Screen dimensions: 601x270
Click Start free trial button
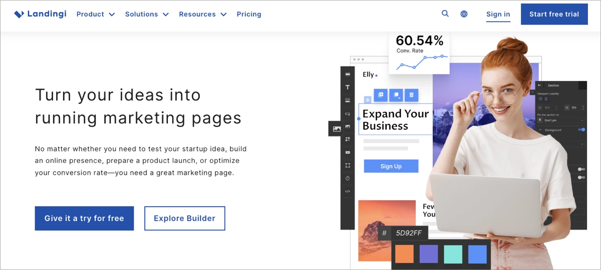(x=554, y=14)
